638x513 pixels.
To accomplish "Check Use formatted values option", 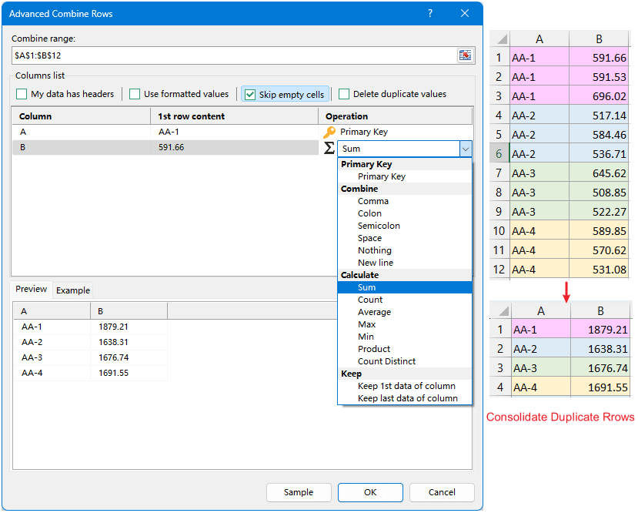I will click(x=135, y=94).
